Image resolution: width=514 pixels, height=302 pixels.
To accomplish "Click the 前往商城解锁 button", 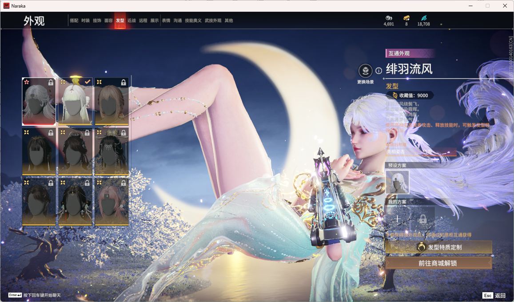I will pyautogui.click(x=438, y=263).
